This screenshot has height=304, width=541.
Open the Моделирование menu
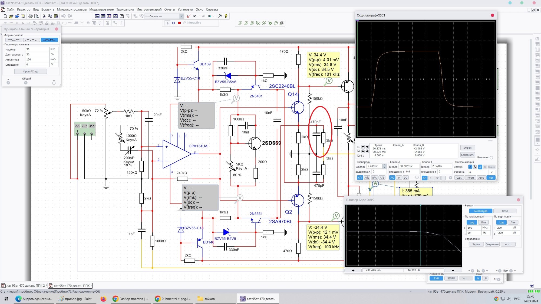[x=101, y=9]
